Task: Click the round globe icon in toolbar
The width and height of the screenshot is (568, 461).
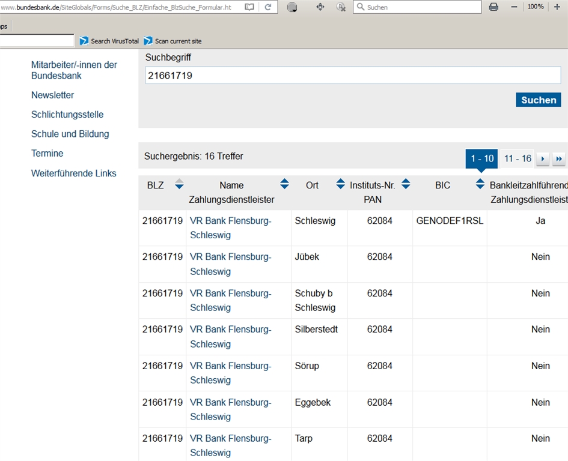Action: click(x=292, y=7)
